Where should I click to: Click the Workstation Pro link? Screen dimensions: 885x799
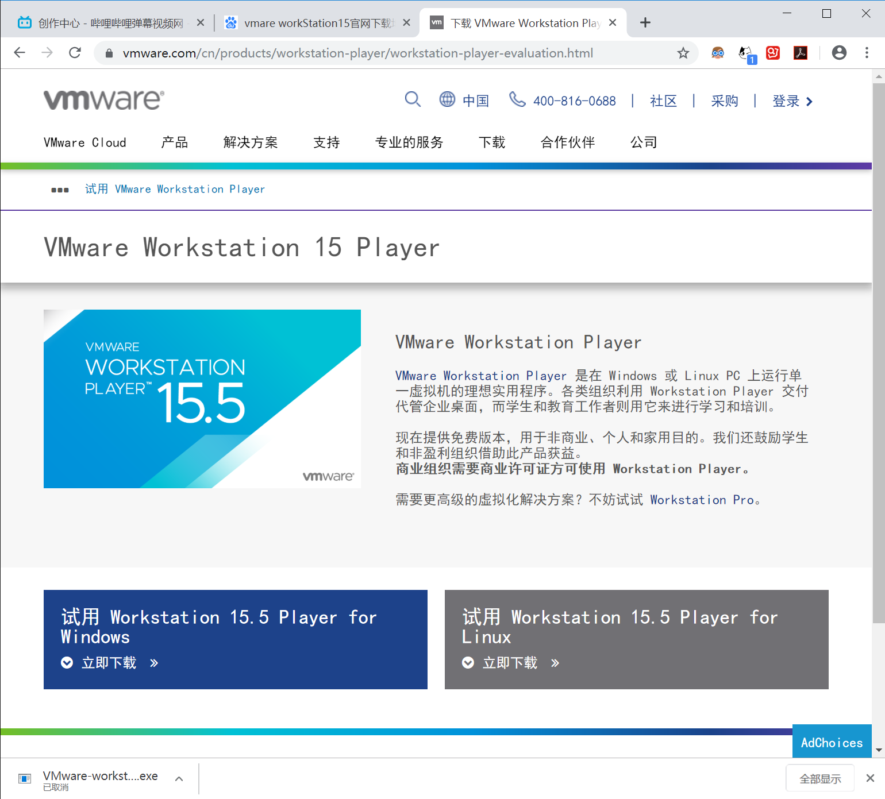tap(702, 500)
